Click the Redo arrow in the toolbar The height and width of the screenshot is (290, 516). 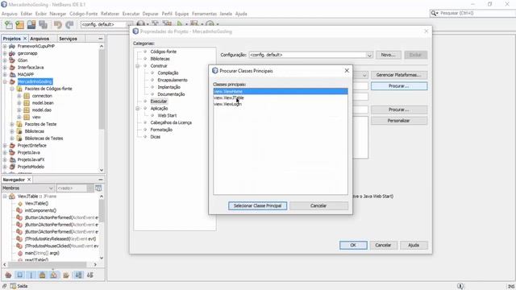(69, 25)
